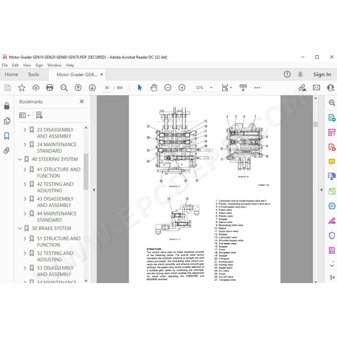
Task: Click the page number input field
Action: click(x=107, y=88)
